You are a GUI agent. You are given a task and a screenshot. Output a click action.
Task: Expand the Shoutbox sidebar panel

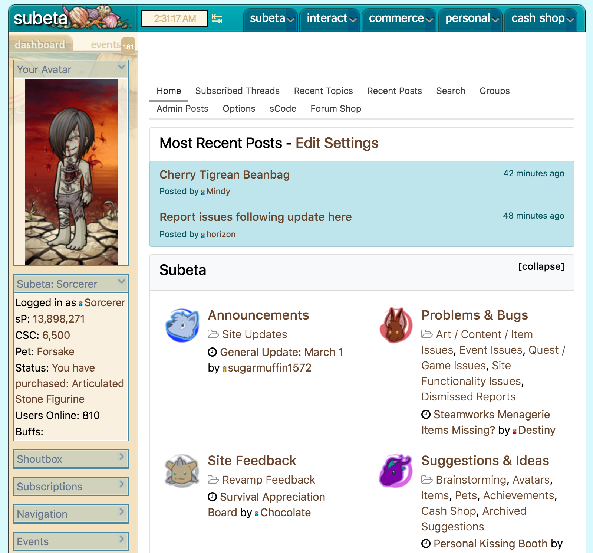coord(121,457)
